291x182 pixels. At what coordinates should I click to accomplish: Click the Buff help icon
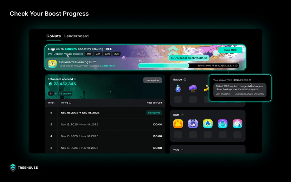182,115
